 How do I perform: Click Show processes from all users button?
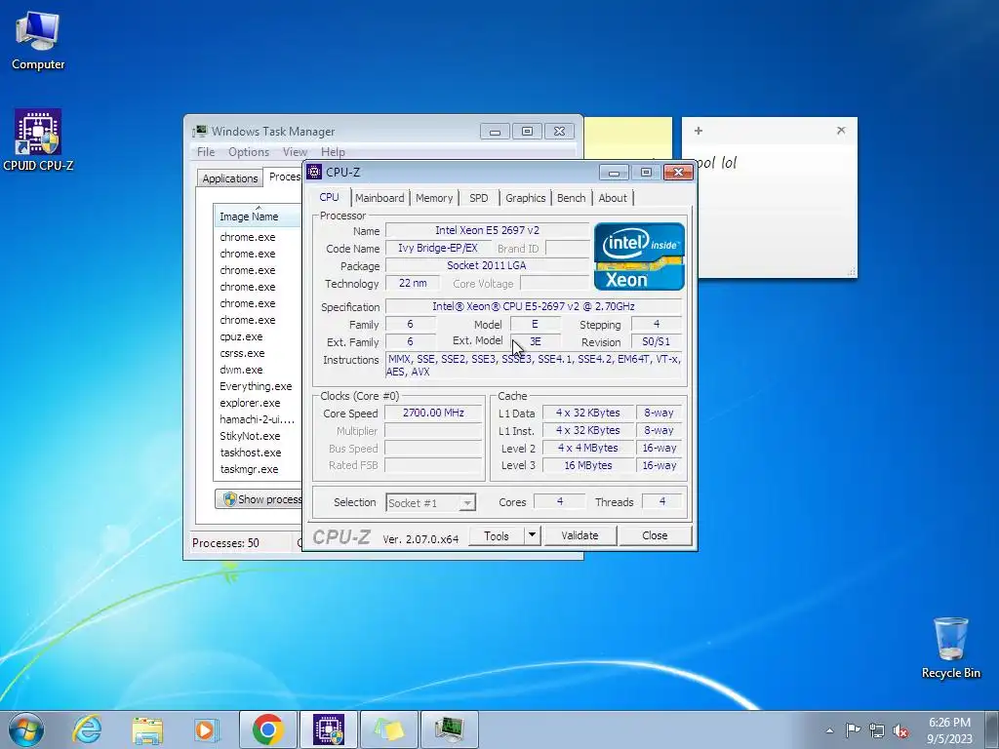click(260, 498)
